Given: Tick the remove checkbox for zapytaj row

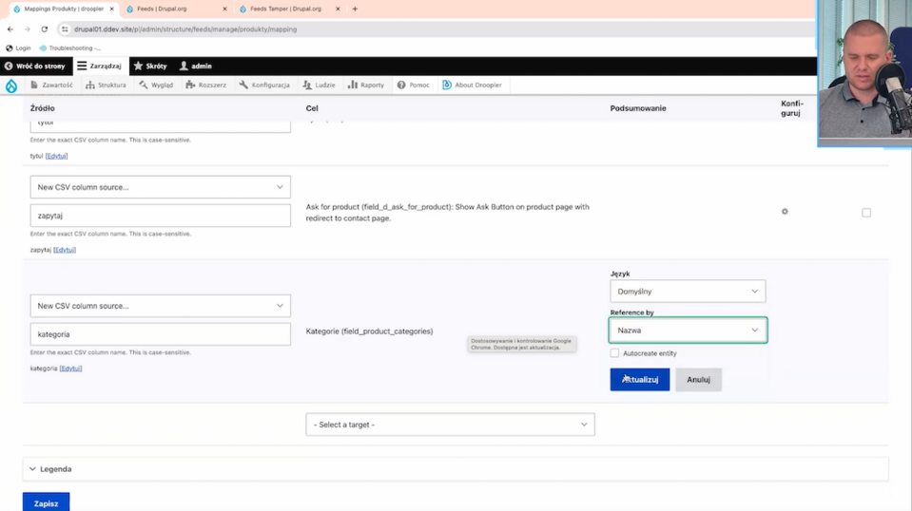Looking at the screenshot, I should pos(866,213).
